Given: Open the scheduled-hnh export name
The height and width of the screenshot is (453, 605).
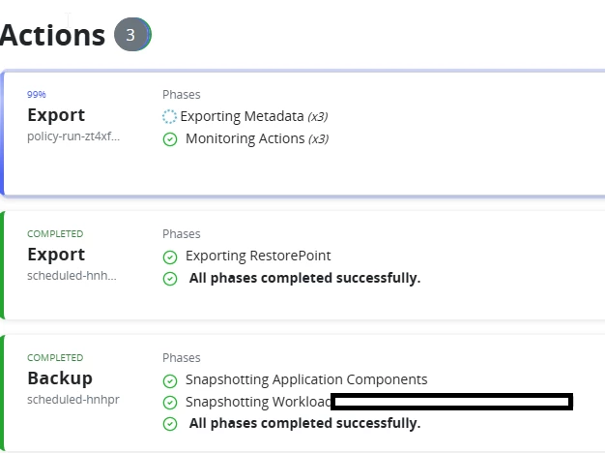Looking at the screenshot, I should (x=72, y=276).
